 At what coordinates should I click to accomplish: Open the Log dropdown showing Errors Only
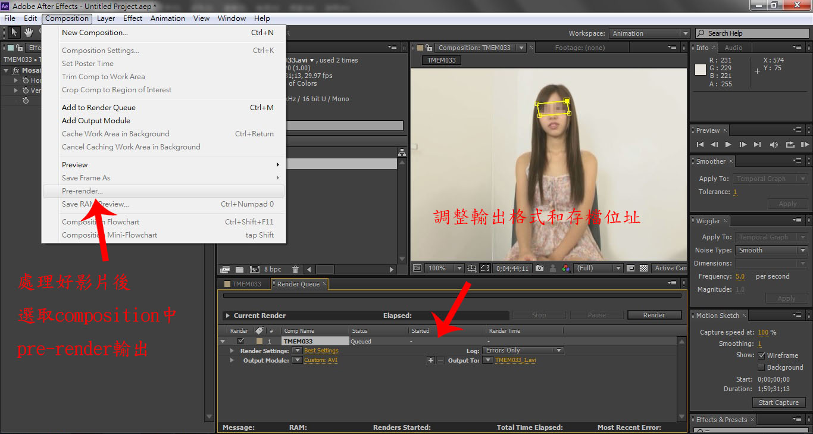(523, 351)
